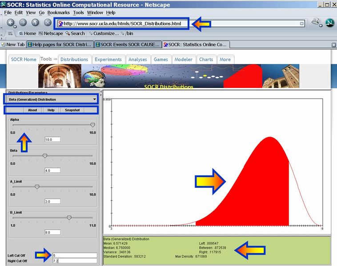Select the SOCR: Statistics Online Co... tab
Viewport: 337px width, 266px height.
pyautogui.click(x=196, y=45)
